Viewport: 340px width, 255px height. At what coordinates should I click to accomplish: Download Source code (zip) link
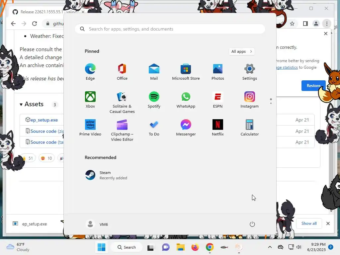(x=47, y=131)
